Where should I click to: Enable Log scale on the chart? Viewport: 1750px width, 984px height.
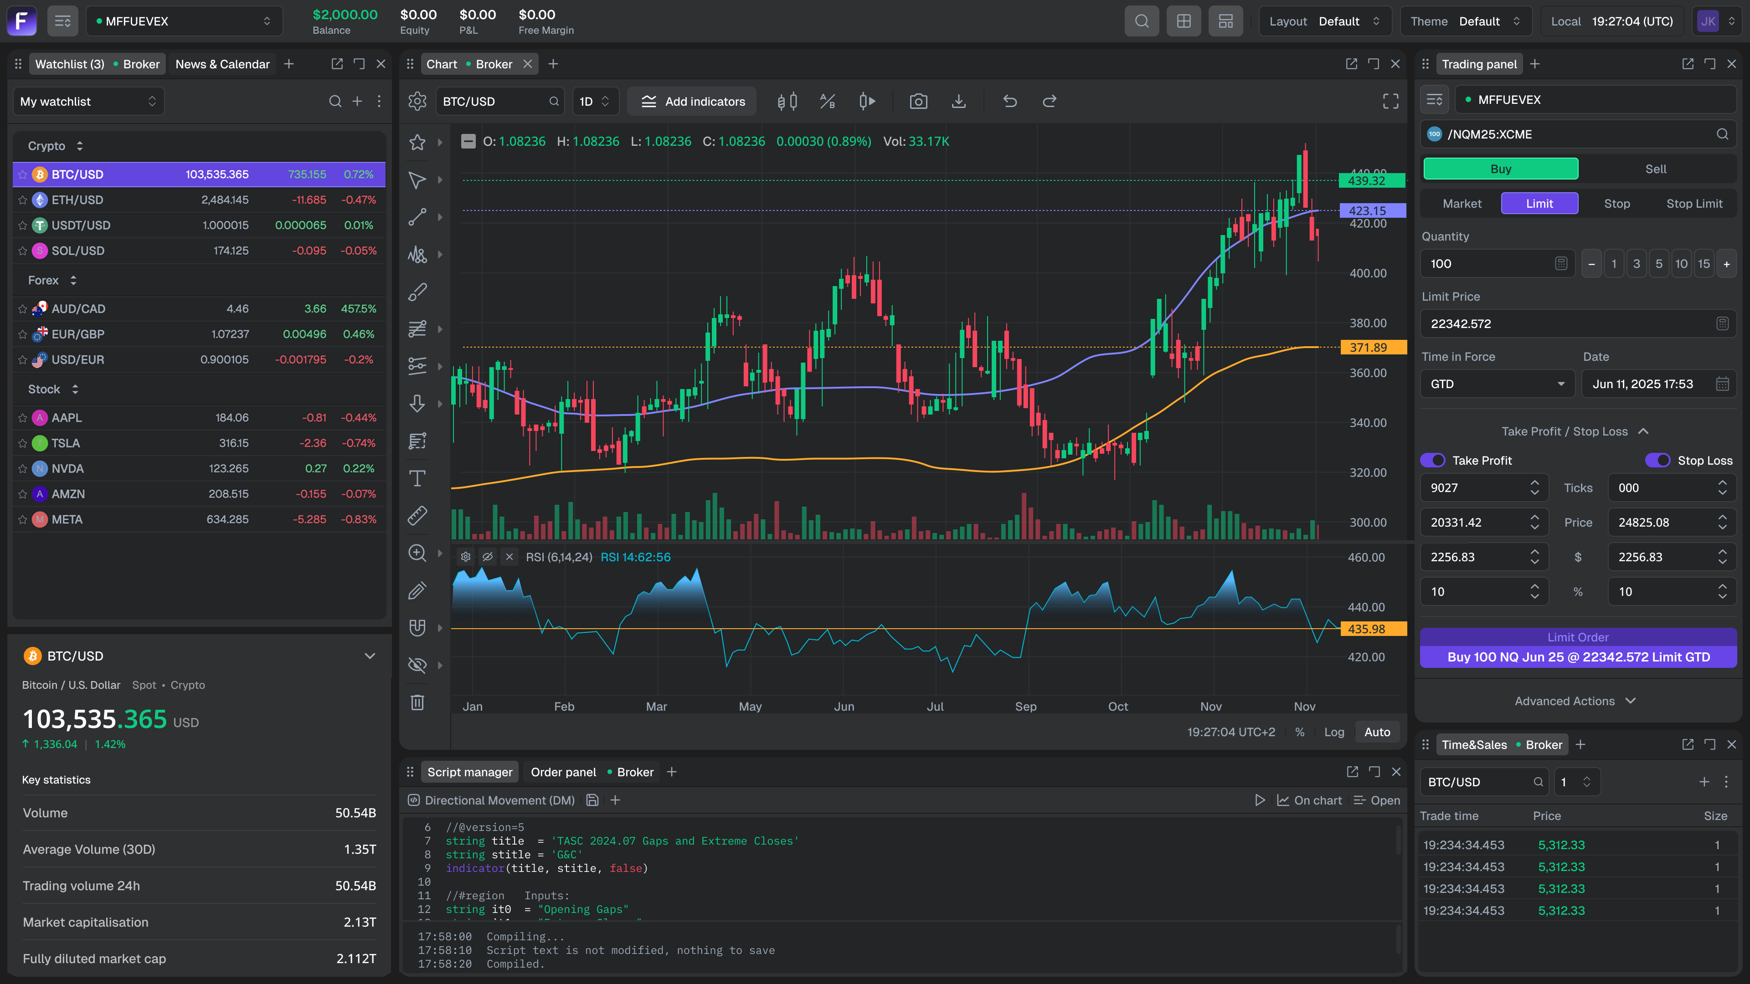click(x=1334, y=732)
